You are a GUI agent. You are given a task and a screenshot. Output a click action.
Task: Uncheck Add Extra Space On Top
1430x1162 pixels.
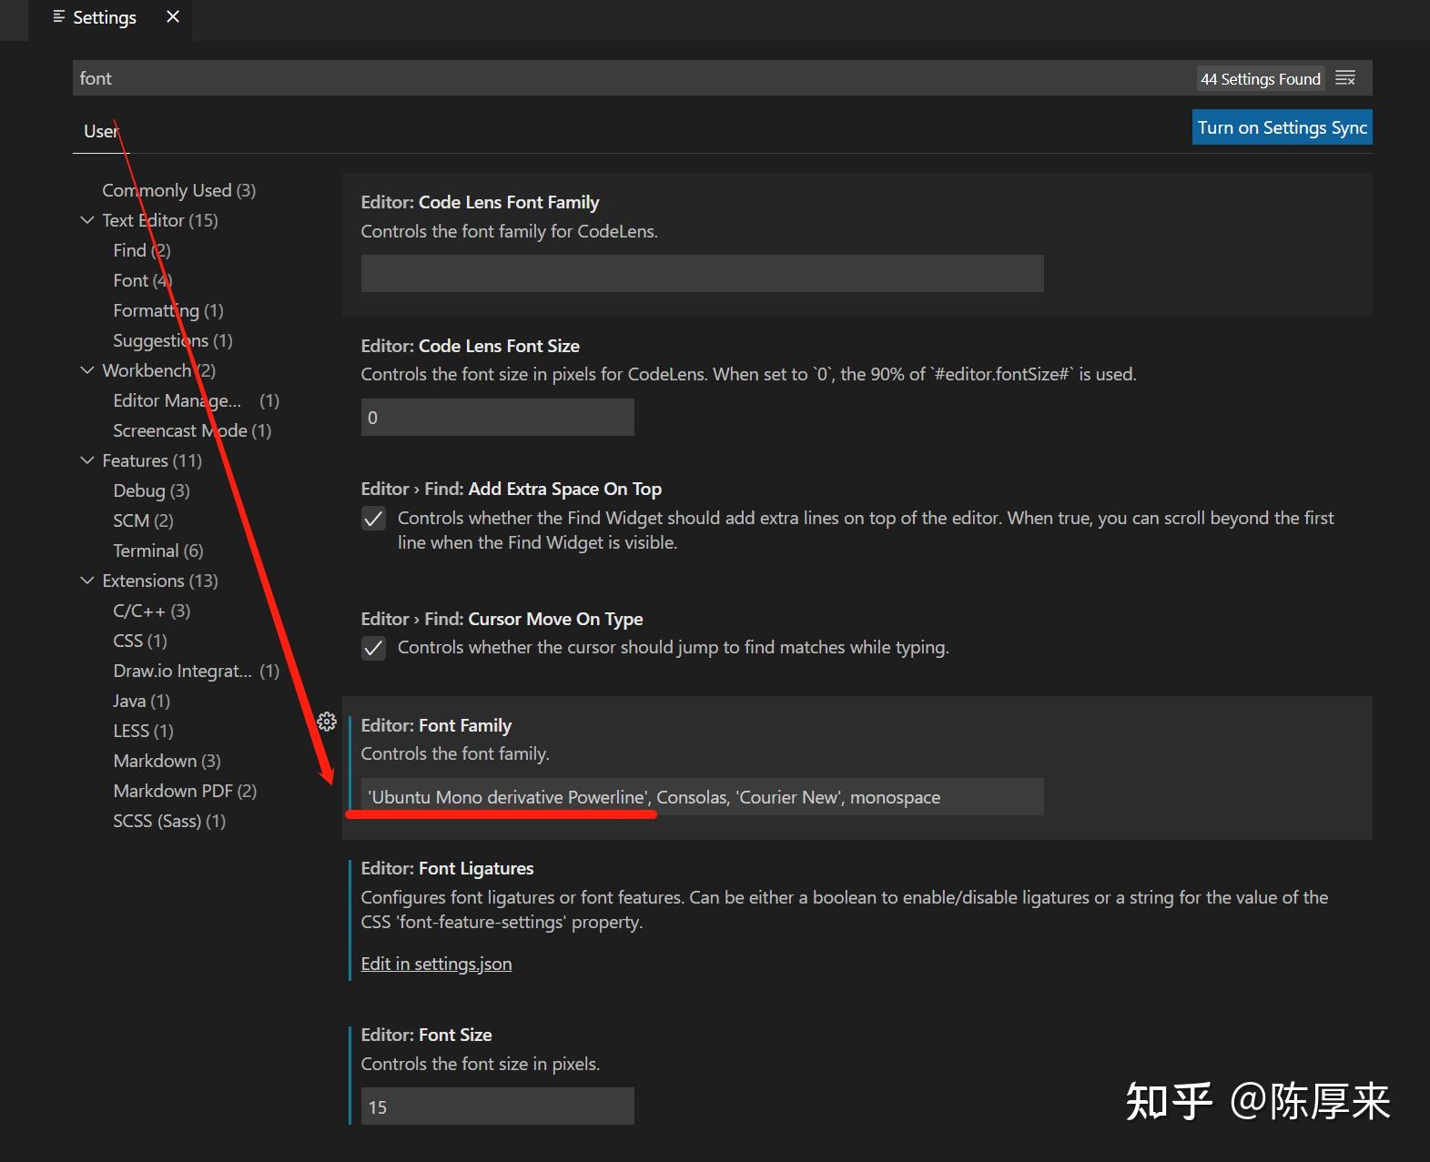coord(373,519)
